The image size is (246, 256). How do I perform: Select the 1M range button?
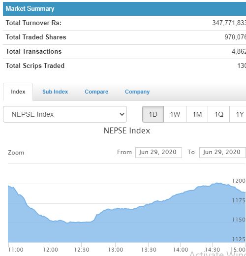tap(197, 114)
